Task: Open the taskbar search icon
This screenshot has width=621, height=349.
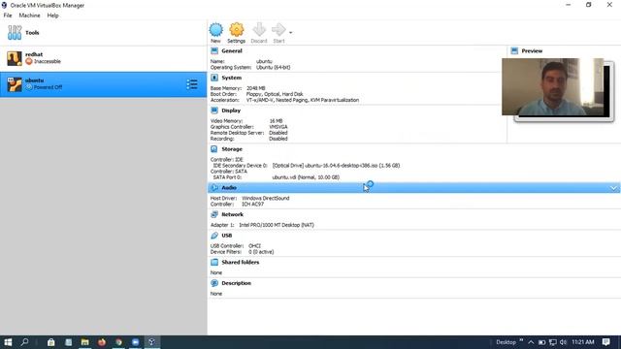Action: pos(24,342)
